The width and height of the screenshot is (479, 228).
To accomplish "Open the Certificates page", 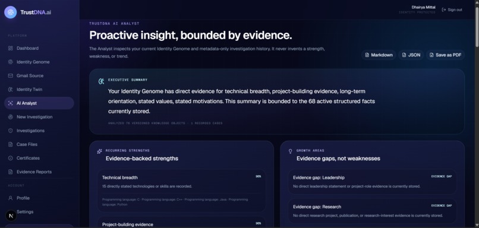I will coord(39,158).
